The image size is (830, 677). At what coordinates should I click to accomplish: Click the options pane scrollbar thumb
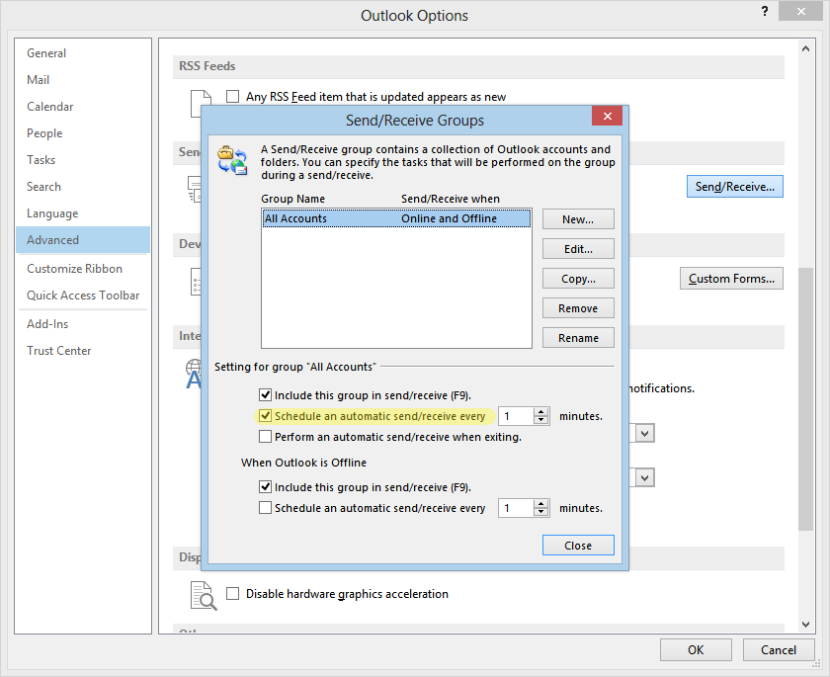coord(805,399)
